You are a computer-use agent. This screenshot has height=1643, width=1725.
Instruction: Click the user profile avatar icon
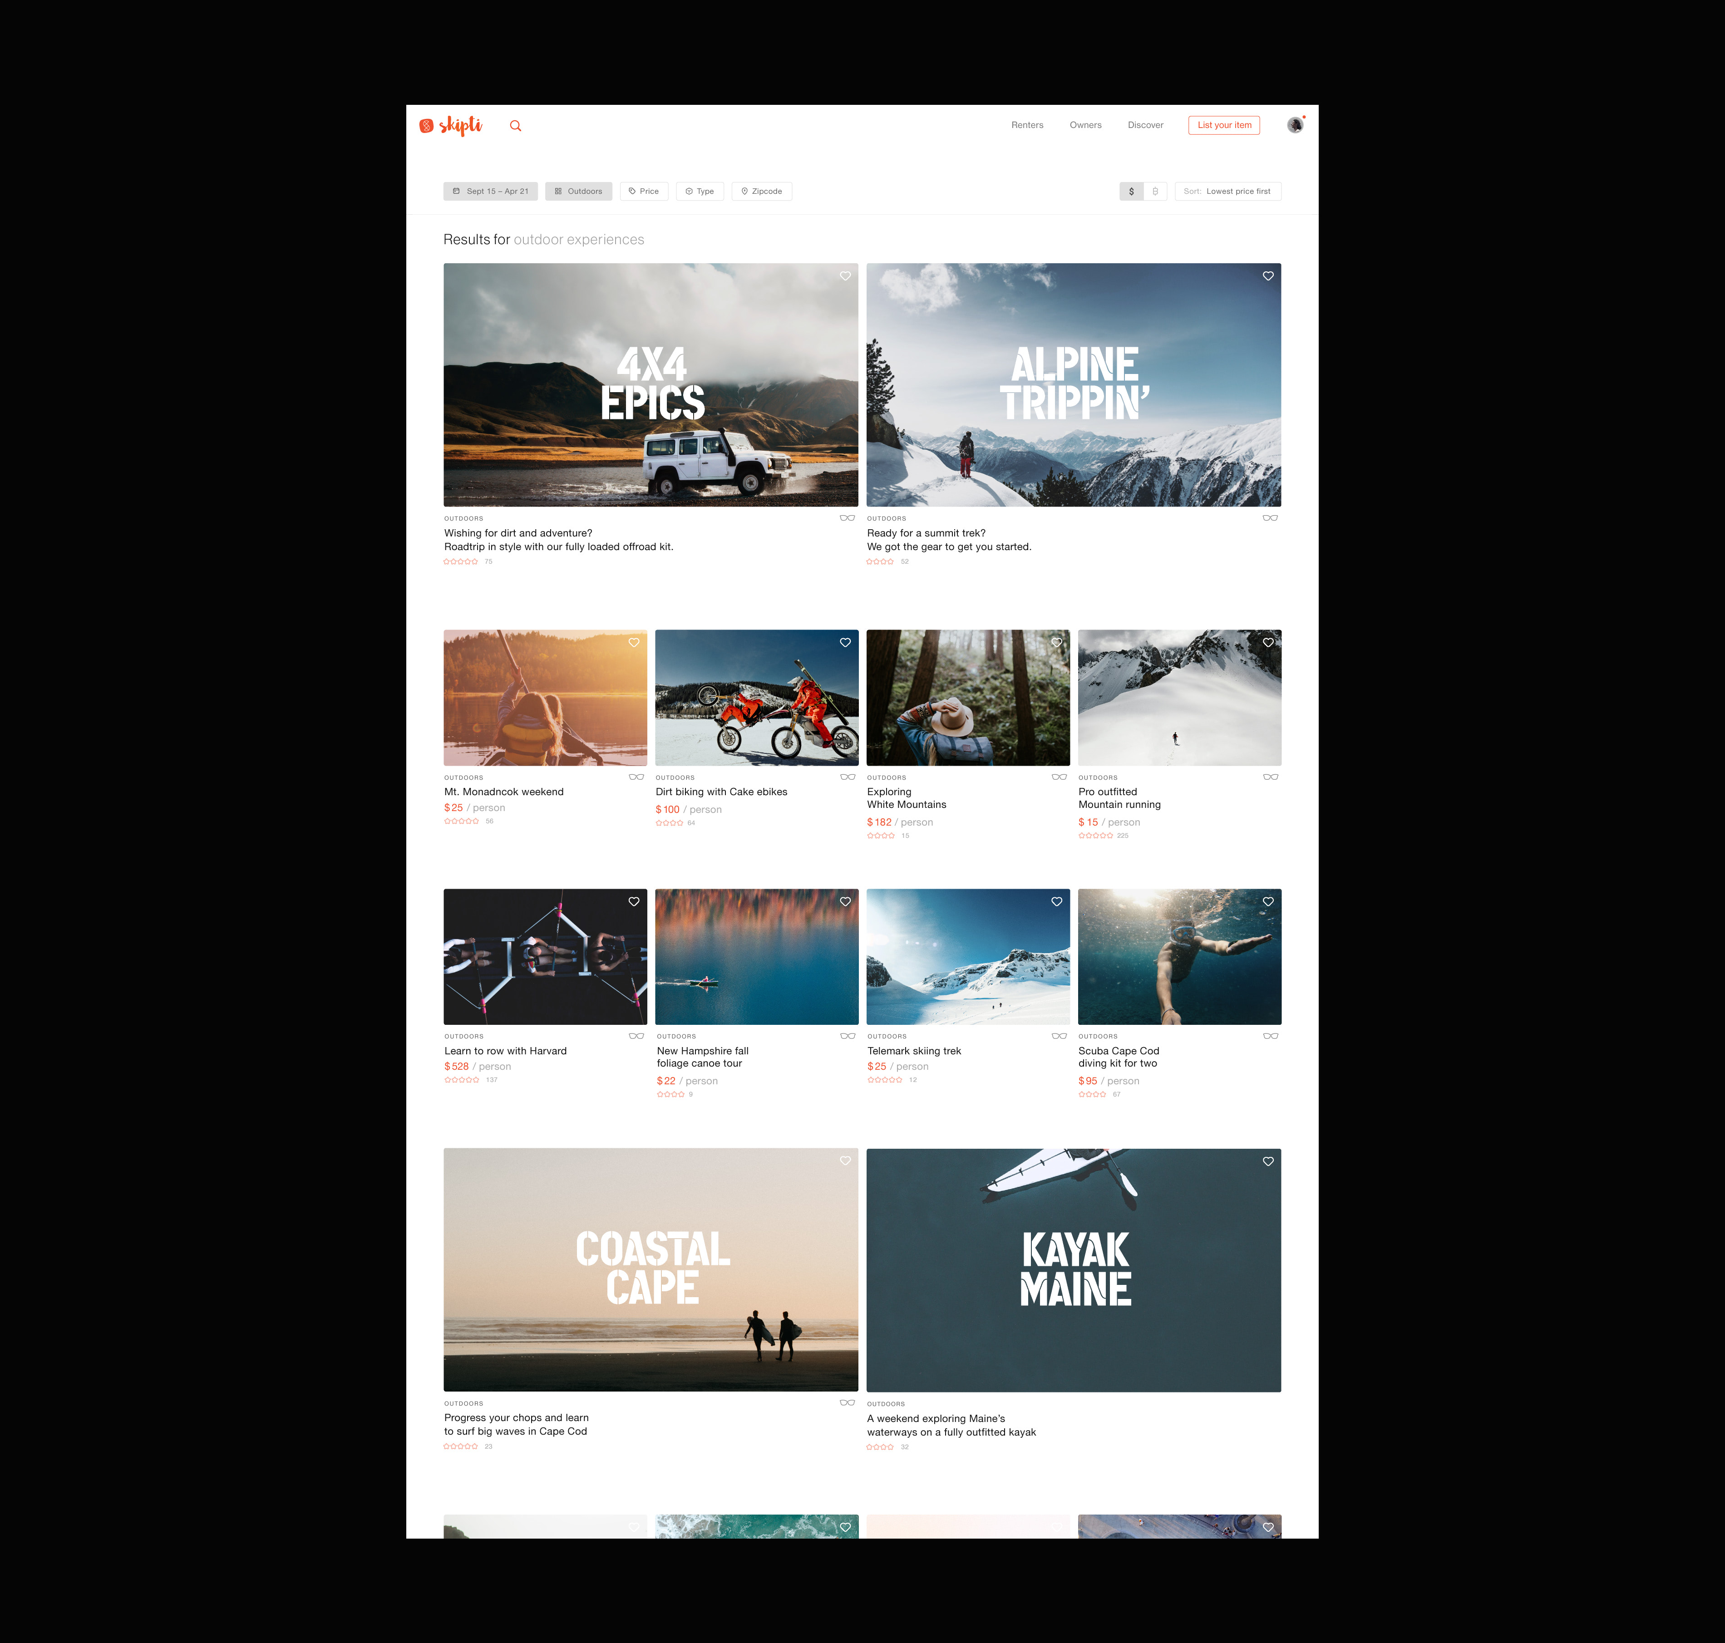pyautogui.click(x=1295, y=125)
